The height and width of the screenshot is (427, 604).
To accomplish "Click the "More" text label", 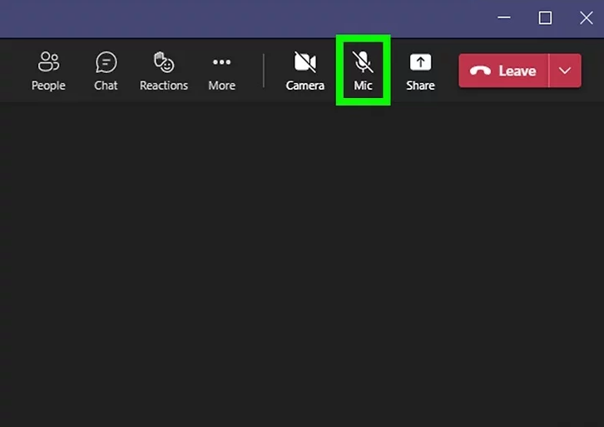I will [221, 86].
